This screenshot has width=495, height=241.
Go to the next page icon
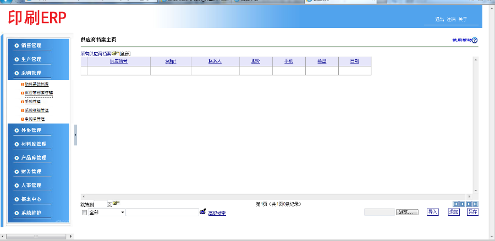pyautogui.click(x=469, y=204)
